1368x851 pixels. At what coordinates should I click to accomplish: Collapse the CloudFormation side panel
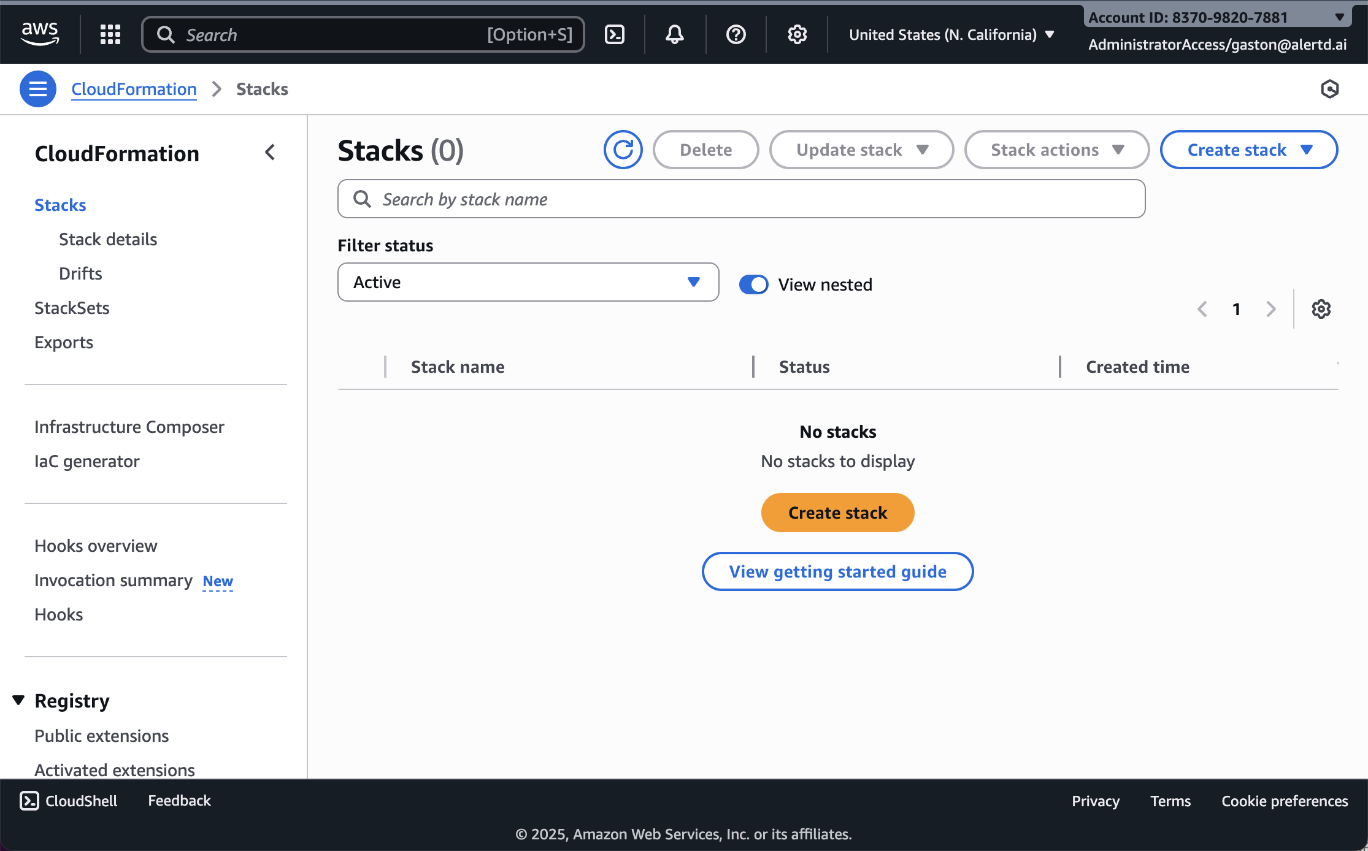click(270, 153)
